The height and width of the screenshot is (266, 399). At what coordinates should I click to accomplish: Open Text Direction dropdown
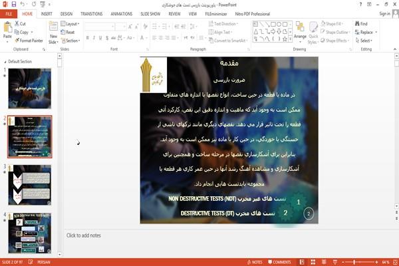pyautogui.click(x=223, y=24)
